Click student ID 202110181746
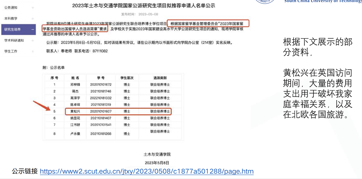362x179 pixels. click(x=101, y=92)
